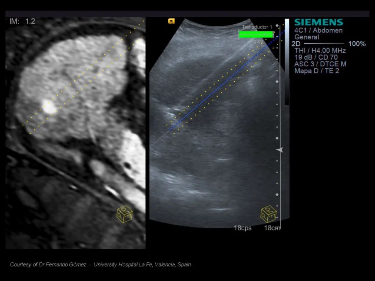Viewport: 375px width, 281px height.
Task: Click the Mapa D / TE 2 setting
Action: [316, 71]
